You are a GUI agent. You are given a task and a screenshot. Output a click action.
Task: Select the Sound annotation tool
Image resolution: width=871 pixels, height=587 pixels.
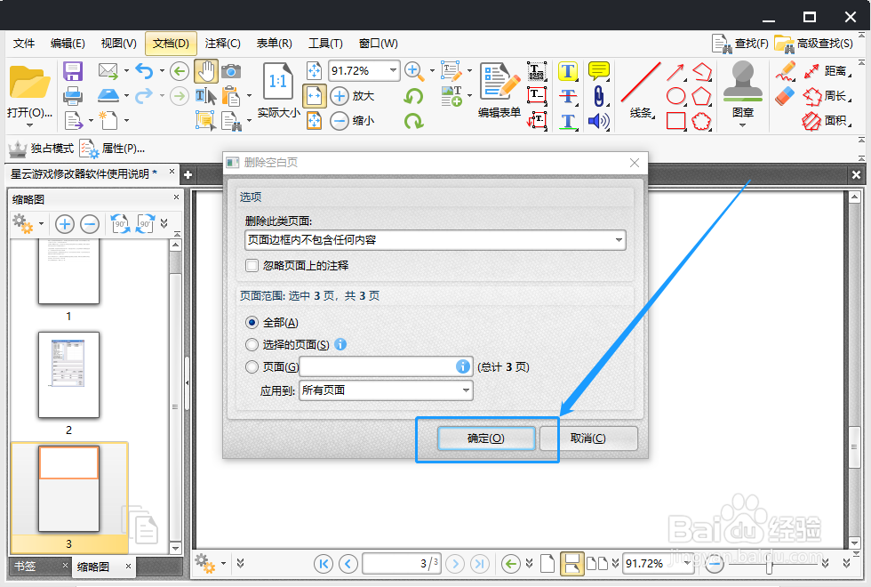(x=598, y=122)
